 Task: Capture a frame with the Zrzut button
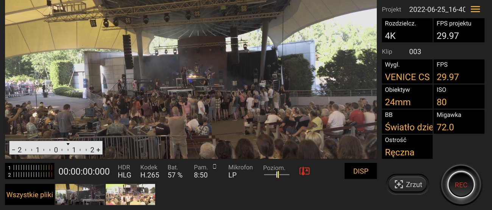(408, 184)
